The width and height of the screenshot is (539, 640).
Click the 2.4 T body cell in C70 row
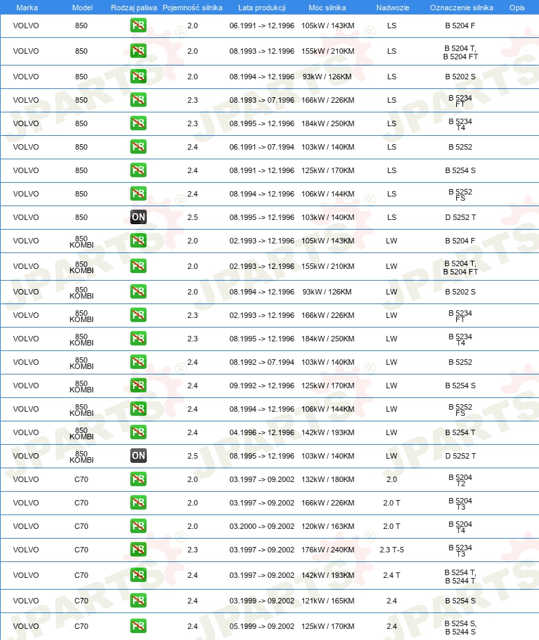point(391,575)
